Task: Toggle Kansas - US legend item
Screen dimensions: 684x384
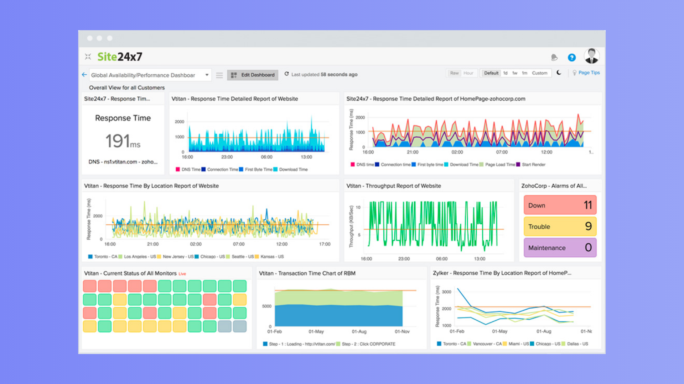Action: pos(269,256)
